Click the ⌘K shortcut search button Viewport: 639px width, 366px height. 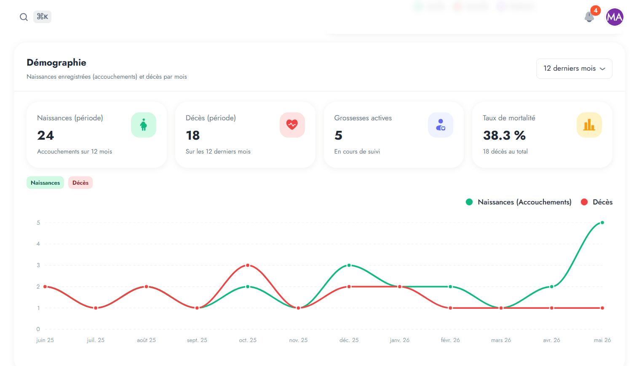pos(42,17)
